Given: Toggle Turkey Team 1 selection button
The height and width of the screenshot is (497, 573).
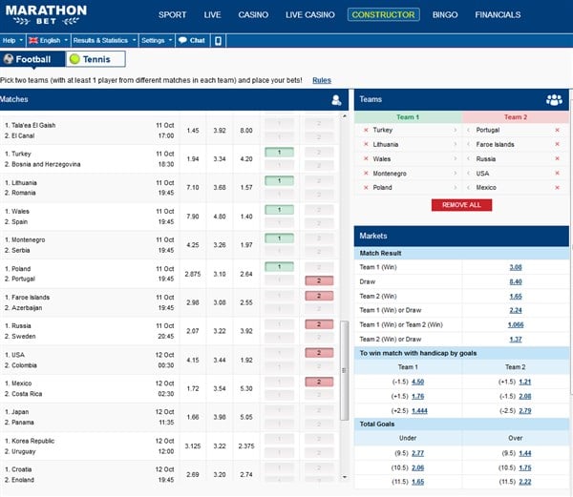Looking at the screenshot, I should click(x=279, y=153).
